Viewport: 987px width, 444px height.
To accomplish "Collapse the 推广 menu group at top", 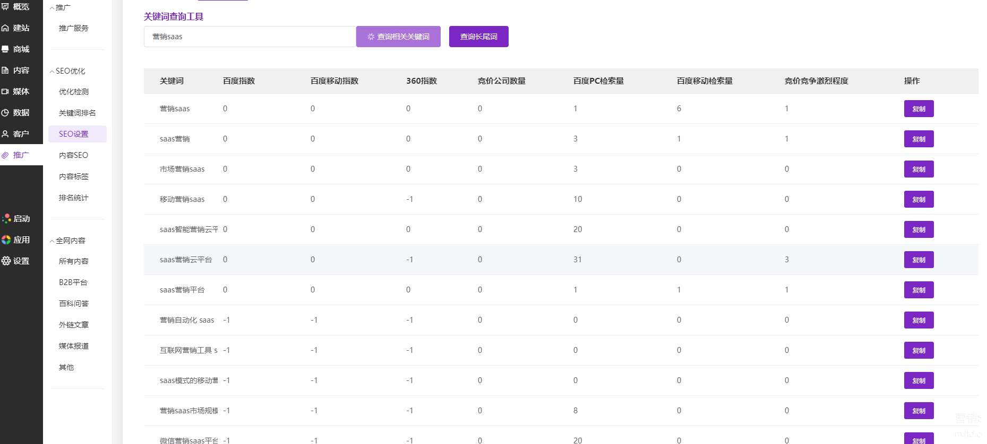I will (x=52, y=8).
